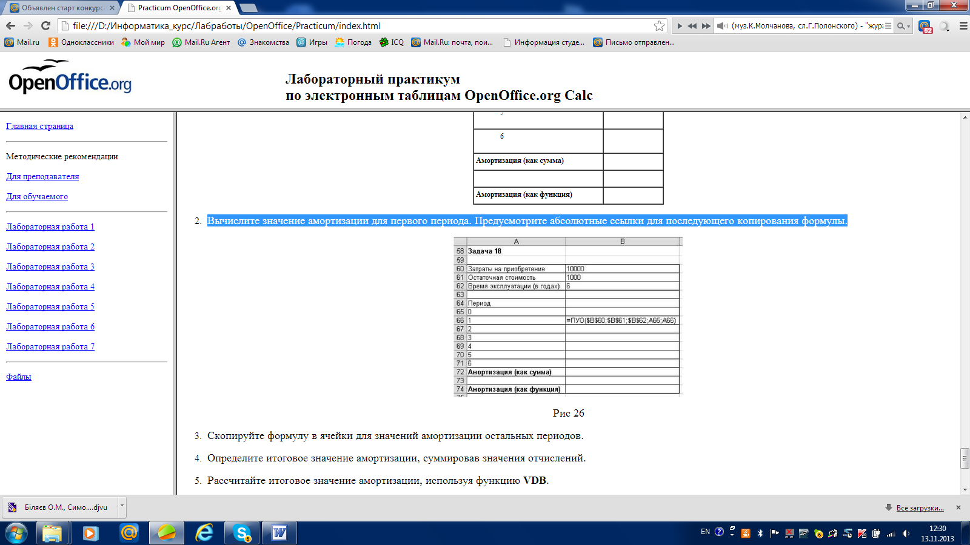
Task: Open the network signal tray icon
Action: pyautogui.click(x=891, y=533)
